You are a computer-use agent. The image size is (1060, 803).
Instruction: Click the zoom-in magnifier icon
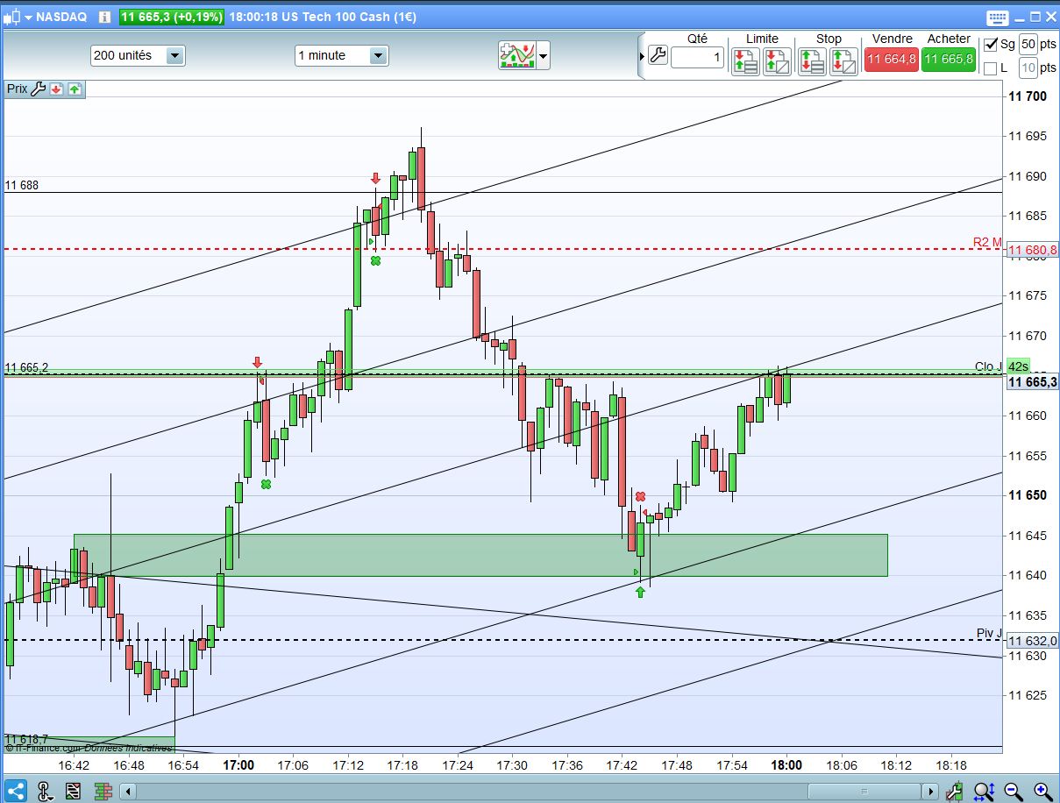click(1042, 792)
